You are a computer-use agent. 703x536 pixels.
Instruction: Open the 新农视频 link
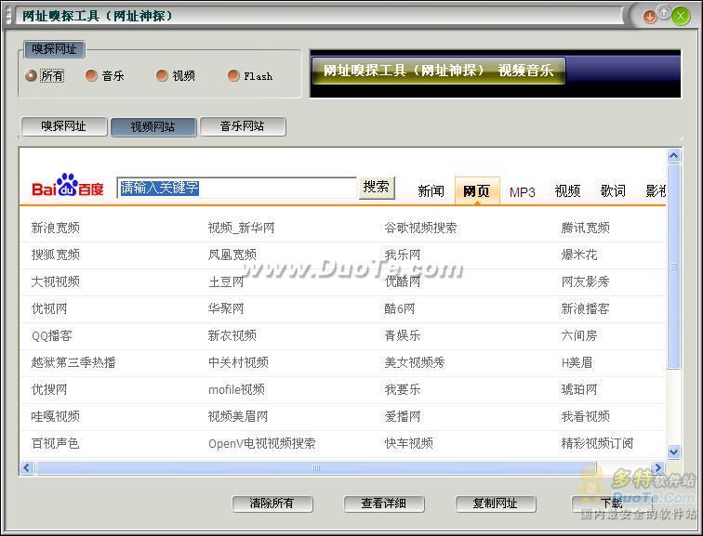[232, 335]
